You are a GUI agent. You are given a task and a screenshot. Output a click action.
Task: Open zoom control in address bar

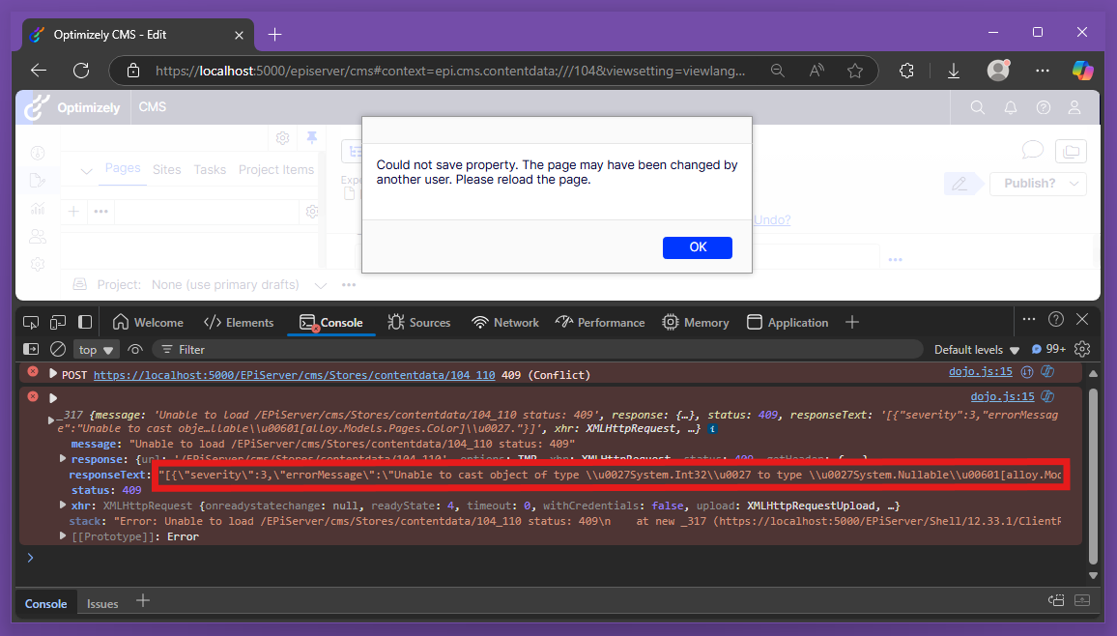pyautogui.click(x=777, y=71)
